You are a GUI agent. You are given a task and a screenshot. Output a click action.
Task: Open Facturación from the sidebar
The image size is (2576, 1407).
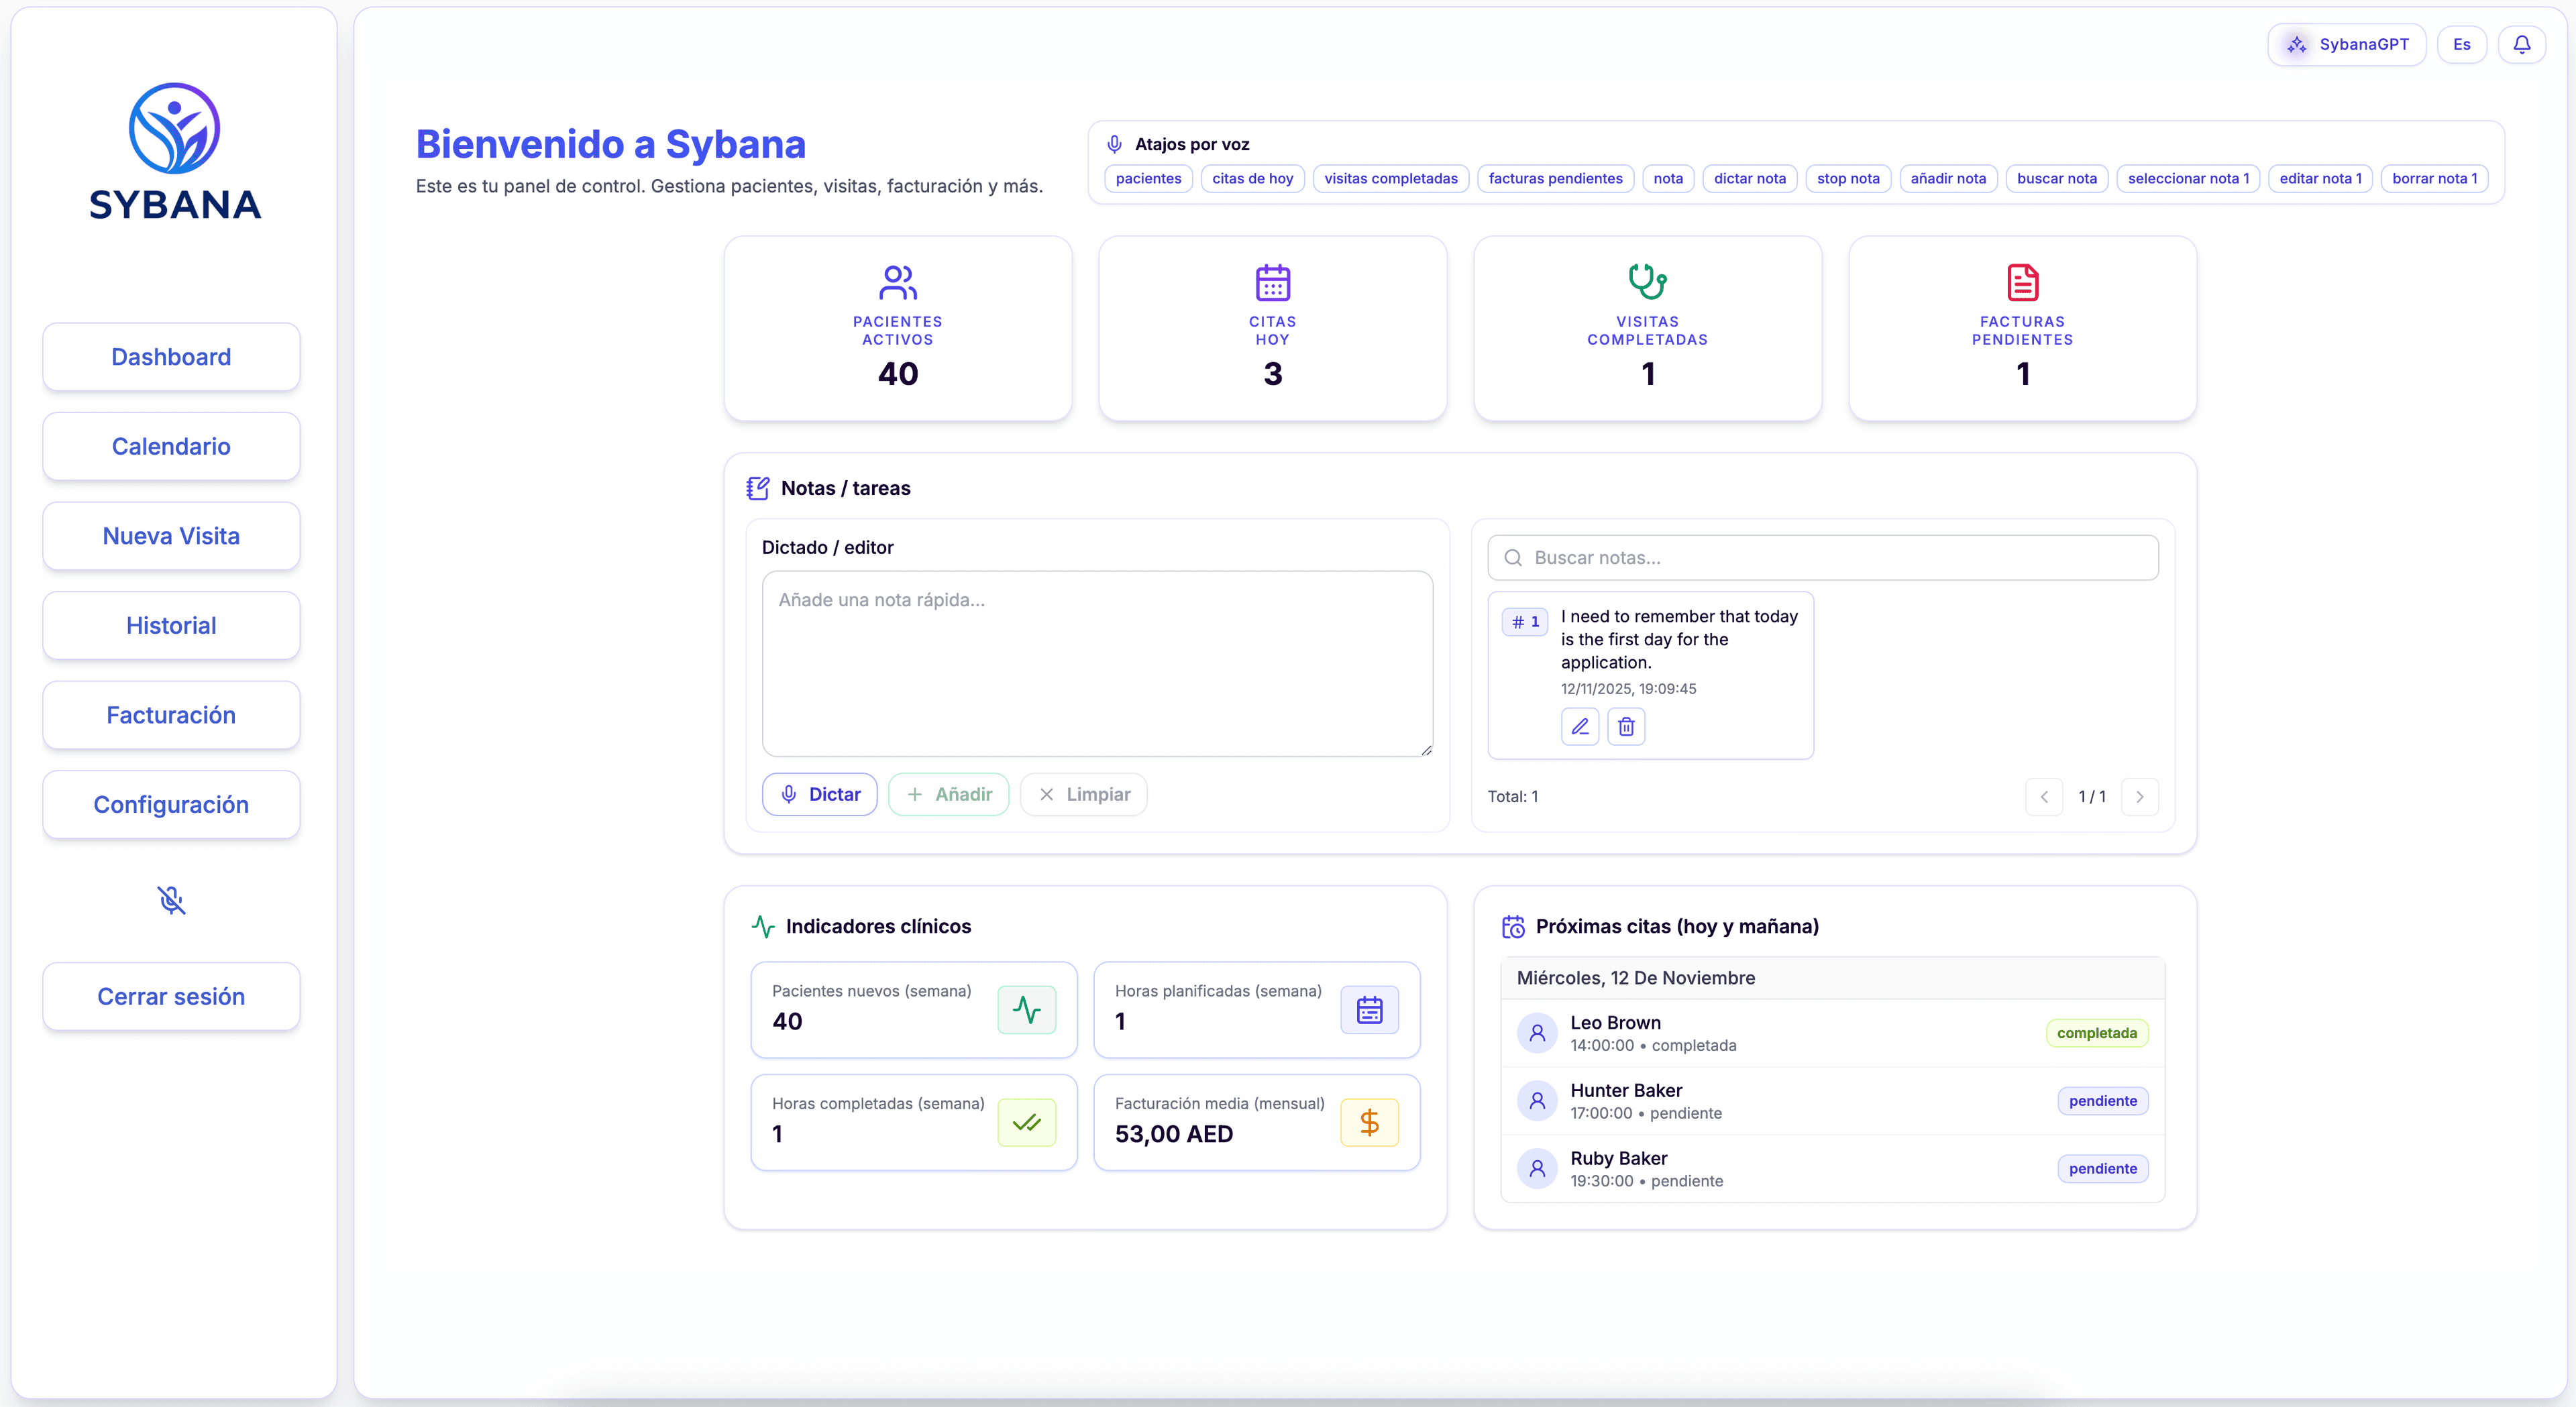coord(171,715)
